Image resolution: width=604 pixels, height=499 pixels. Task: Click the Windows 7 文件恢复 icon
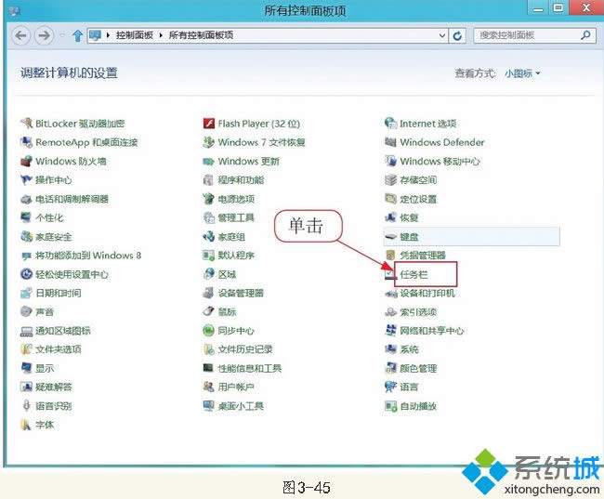point(209,142)
